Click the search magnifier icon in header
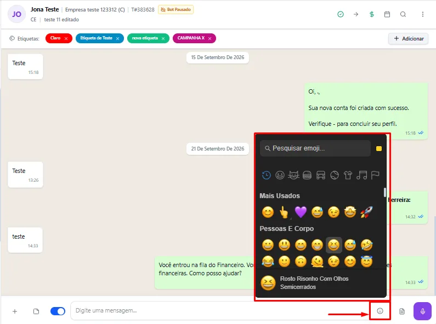Screen dimensions: 436x324 [x=403, y=14]
